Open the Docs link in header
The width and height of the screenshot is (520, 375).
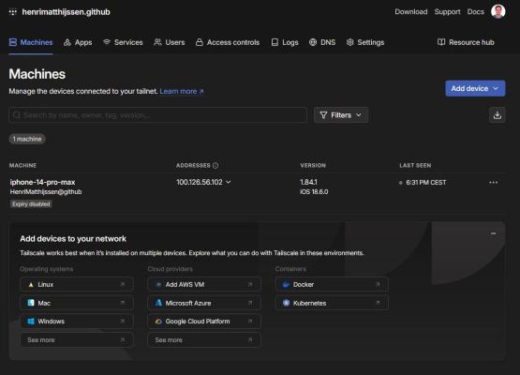(476, 12)
